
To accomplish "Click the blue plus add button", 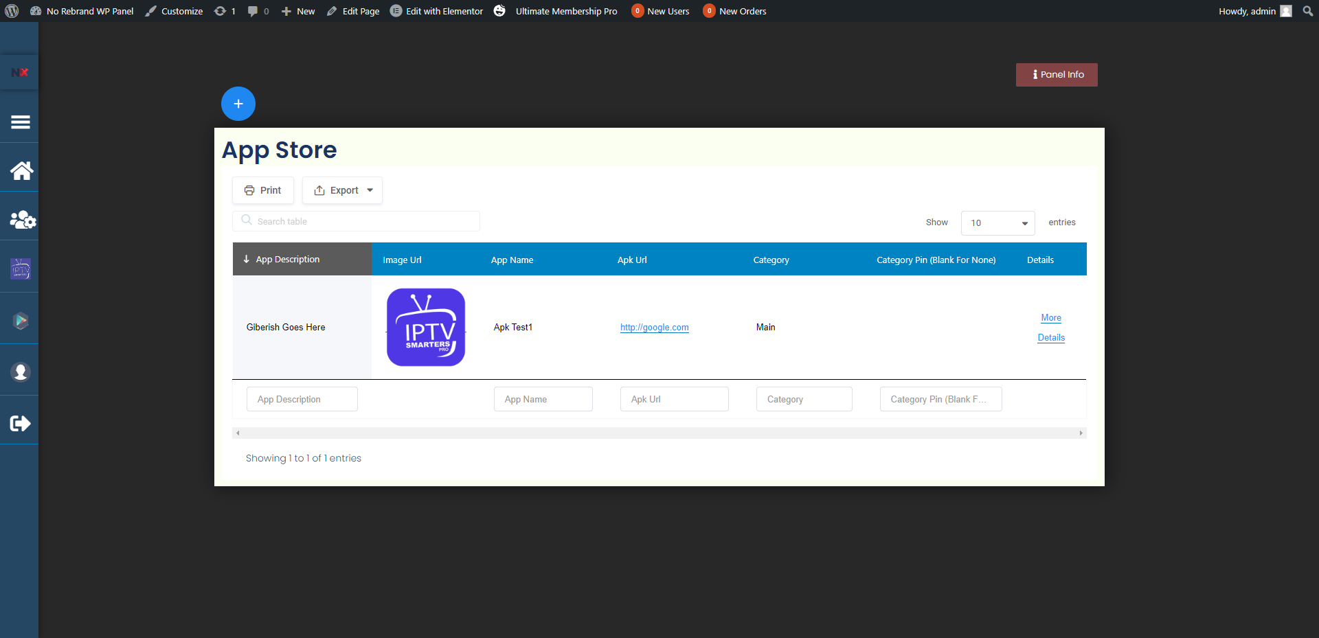I will point(238,104).
